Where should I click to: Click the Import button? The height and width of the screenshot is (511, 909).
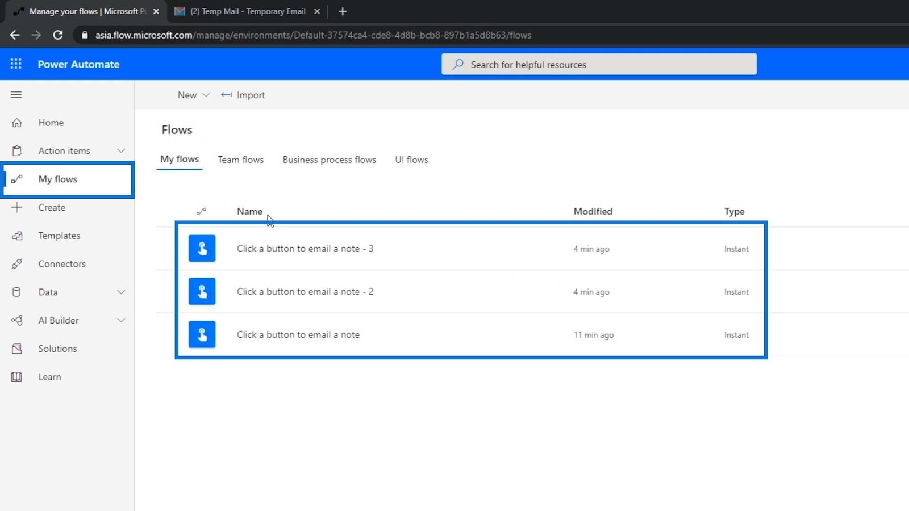coord(243,95)
